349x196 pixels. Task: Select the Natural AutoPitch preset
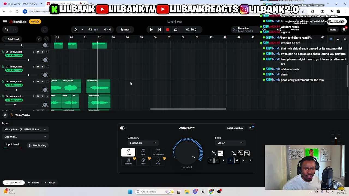click(x=128, y=161)
